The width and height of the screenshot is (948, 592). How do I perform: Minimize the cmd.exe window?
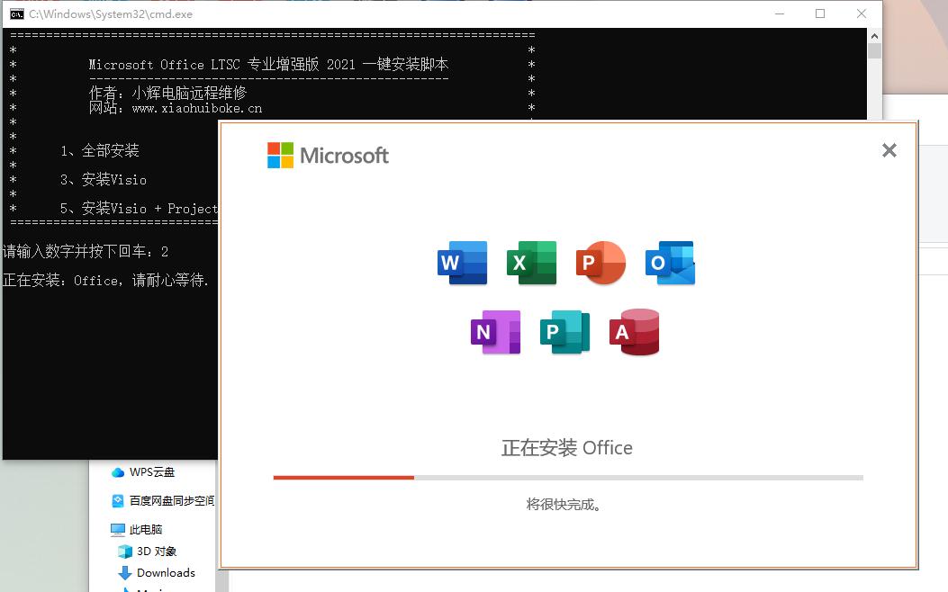[778, 14]
